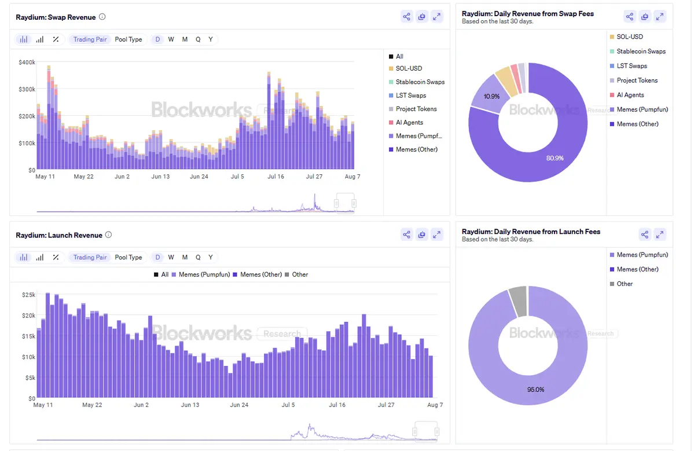
Task: Switch Launch Revenue grouping to Pool Type
Action: pyautogui.click(x=128, y=257)
